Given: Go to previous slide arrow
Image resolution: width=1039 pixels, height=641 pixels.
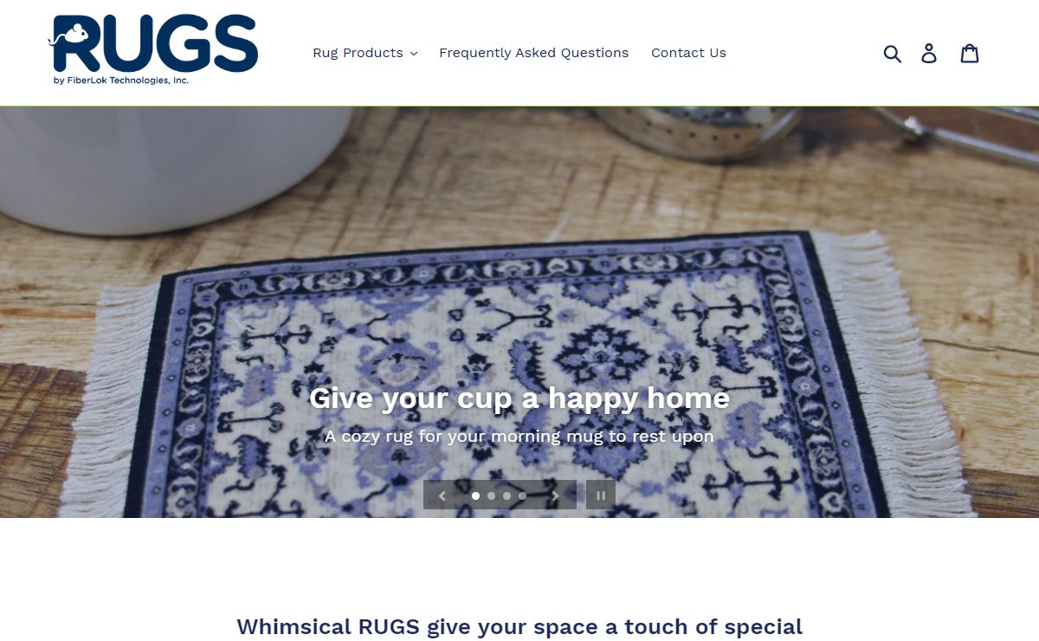Looking at the screenshot, I should [x=442, y=495].
